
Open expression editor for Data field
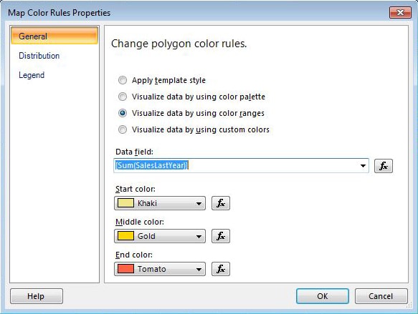pyautogui.click(x=384, y=166)
